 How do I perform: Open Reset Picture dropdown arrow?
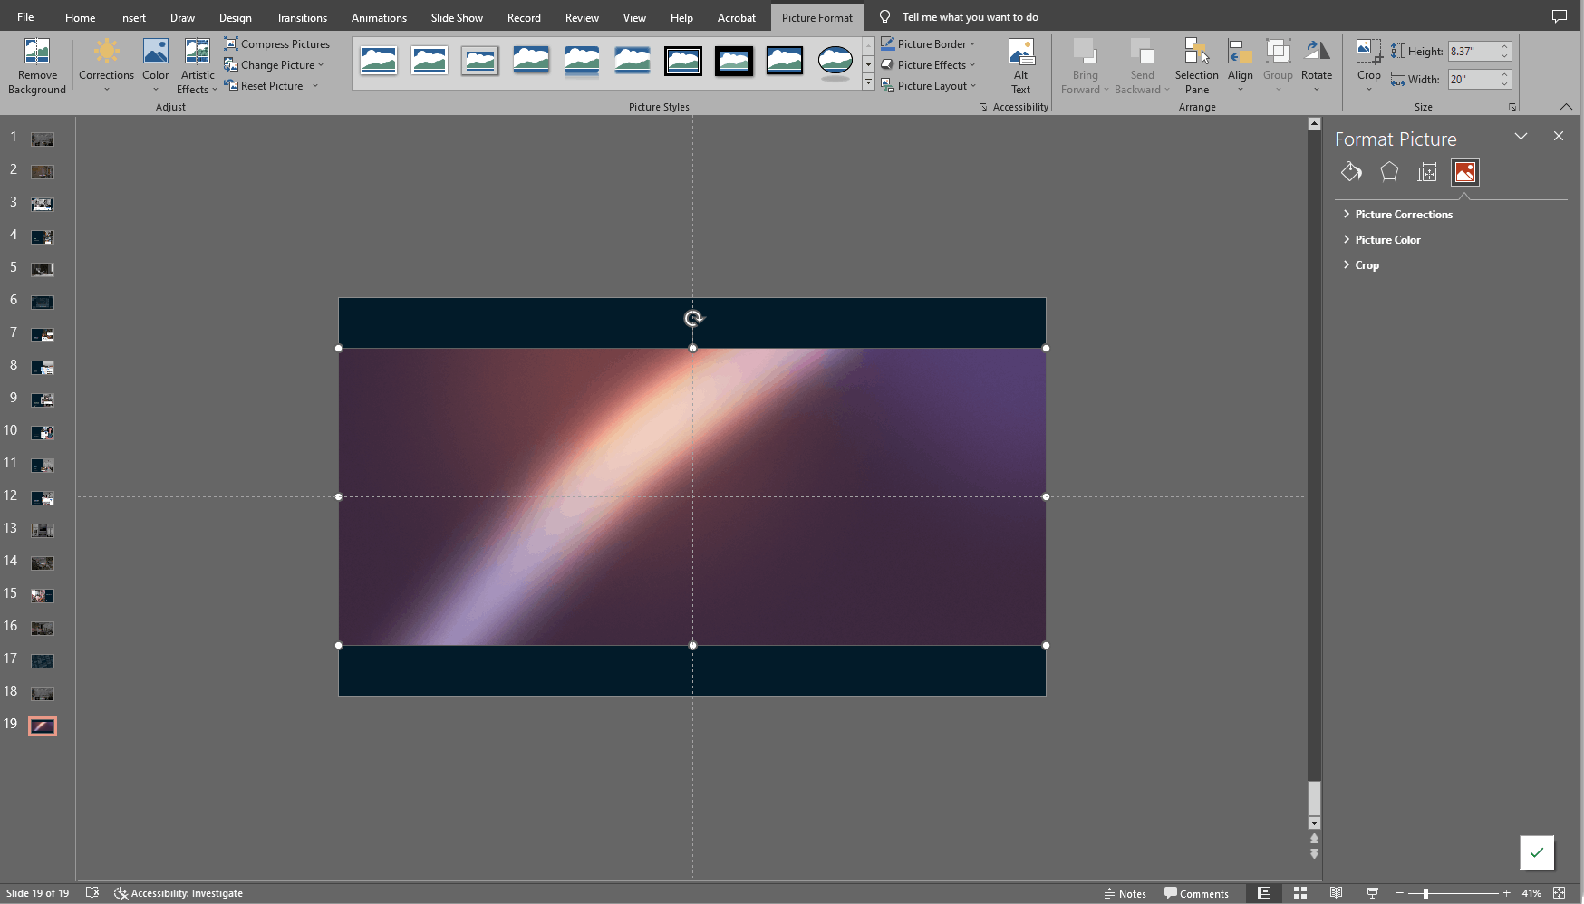315,86
